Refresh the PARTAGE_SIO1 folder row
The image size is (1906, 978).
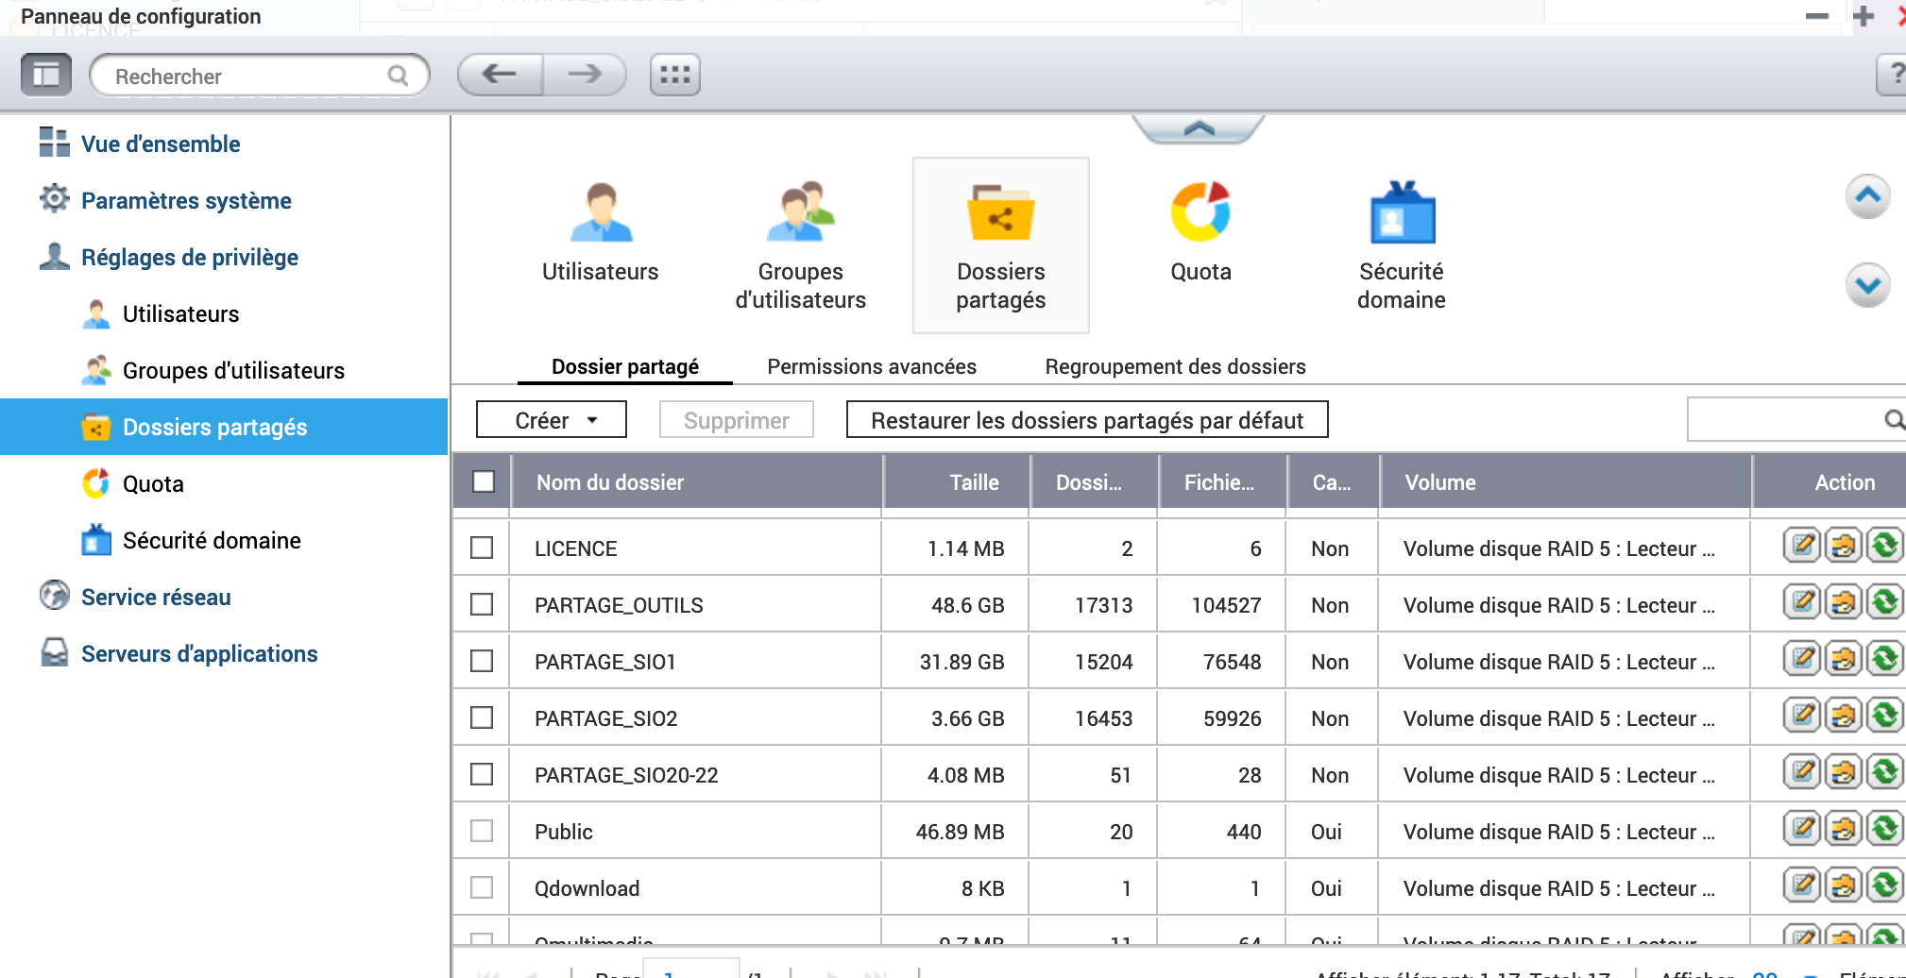tap(1884, 659)
